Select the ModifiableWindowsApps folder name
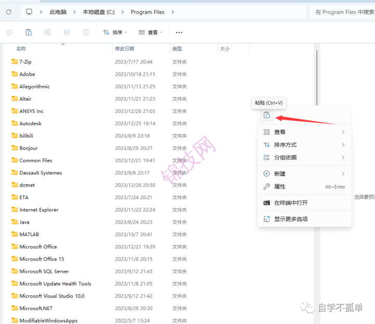 point(48,320)
